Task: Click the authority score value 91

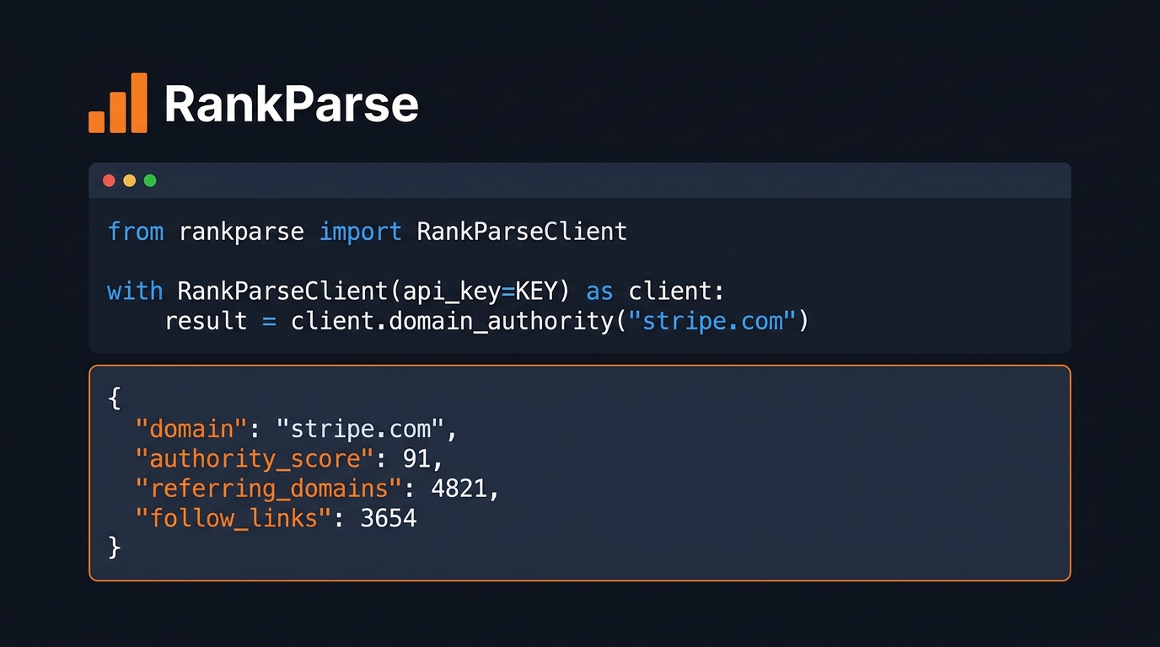Action: (x=416, y=458)
